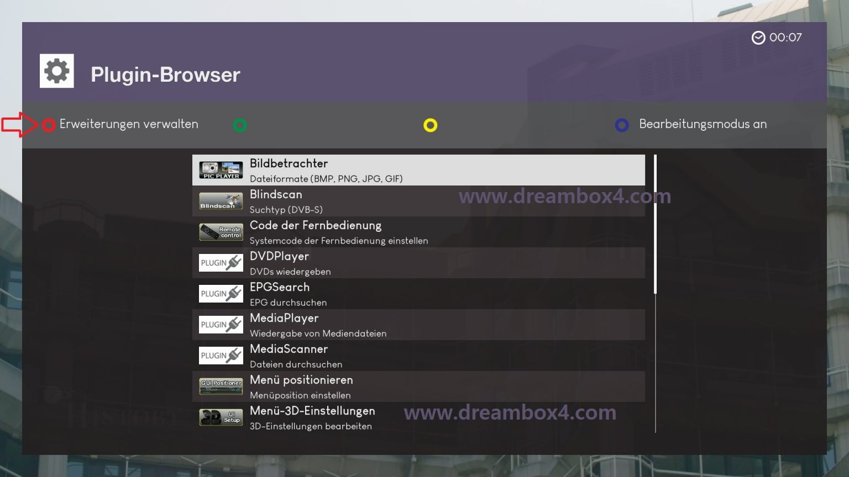The width and height of the screenshot is (849, 477).
Task: Click the blue color key circle
Action: pos(622,125)
